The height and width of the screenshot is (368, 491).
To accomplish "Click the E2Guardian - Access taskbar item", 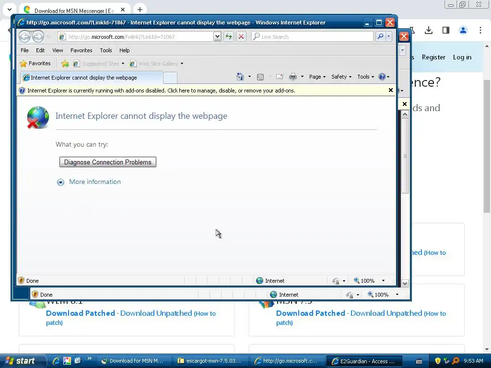I will pyautogui.click(x=364, y=361).
